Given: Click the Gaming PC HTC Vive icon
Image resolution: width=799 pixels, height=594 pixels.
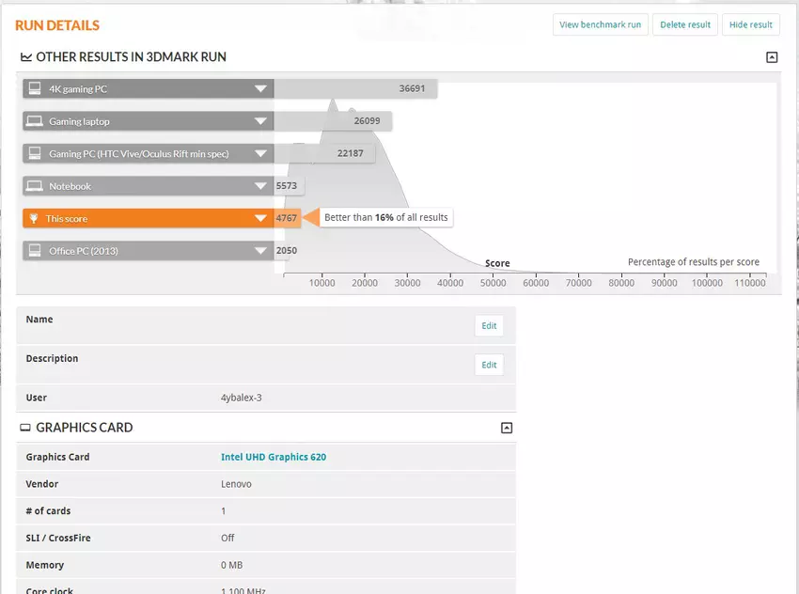Looking at the screenshot, I should click(x=35, y=153).
